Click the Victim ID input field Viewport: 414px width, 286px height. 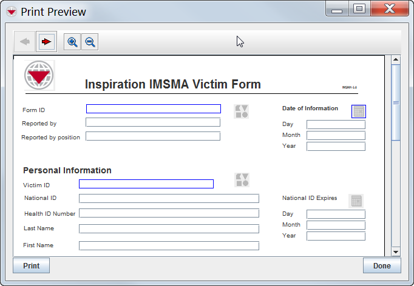(x=146, y=184)
